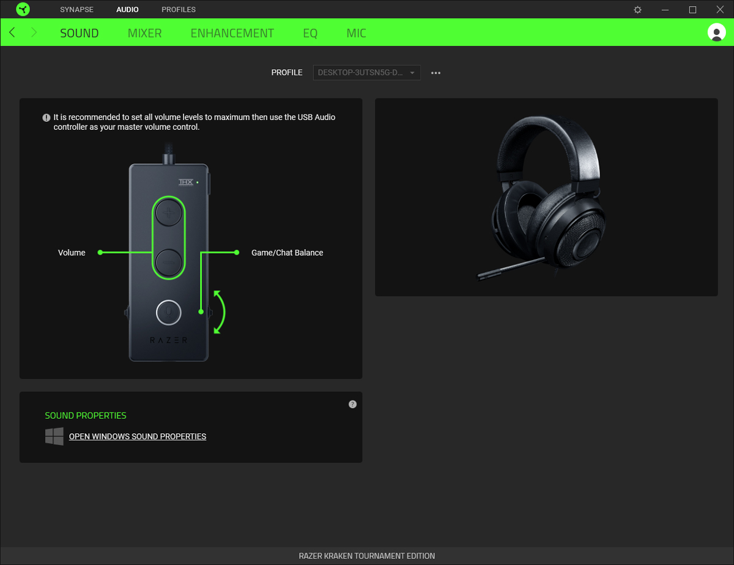Expand the PROFILE dropdown
Image resolution: width=734 pixels, height=565 pixels.
pyautogui.click(x=366, y=73)
